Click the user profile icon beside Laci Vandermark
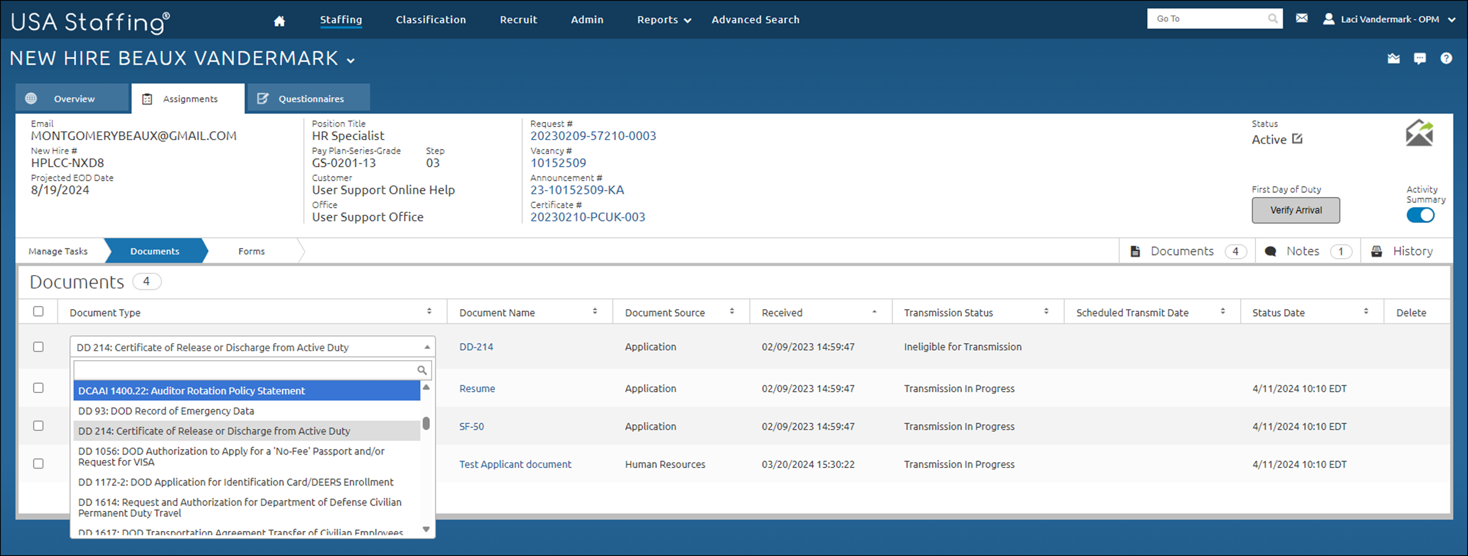 (x=1328, y=19)
